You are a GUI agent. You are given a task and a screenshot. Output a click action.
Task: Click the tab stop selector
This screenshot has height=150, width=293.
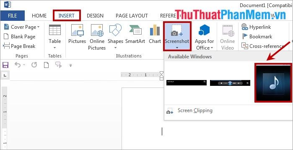pos(5,75)
